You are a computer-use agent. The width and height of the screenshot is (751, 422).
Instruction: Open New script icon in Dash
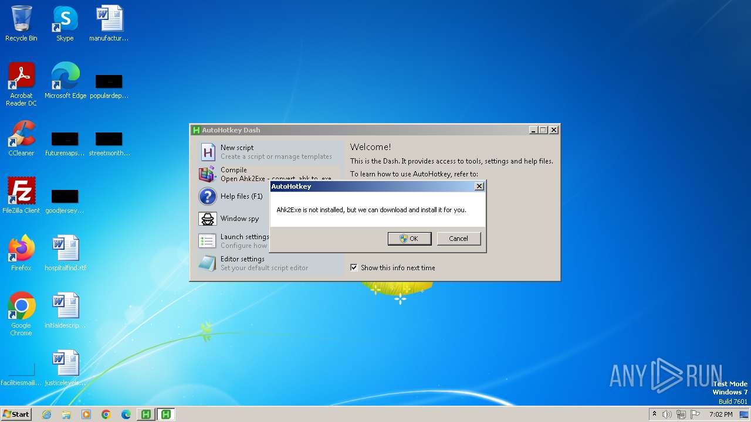point(208,152)
